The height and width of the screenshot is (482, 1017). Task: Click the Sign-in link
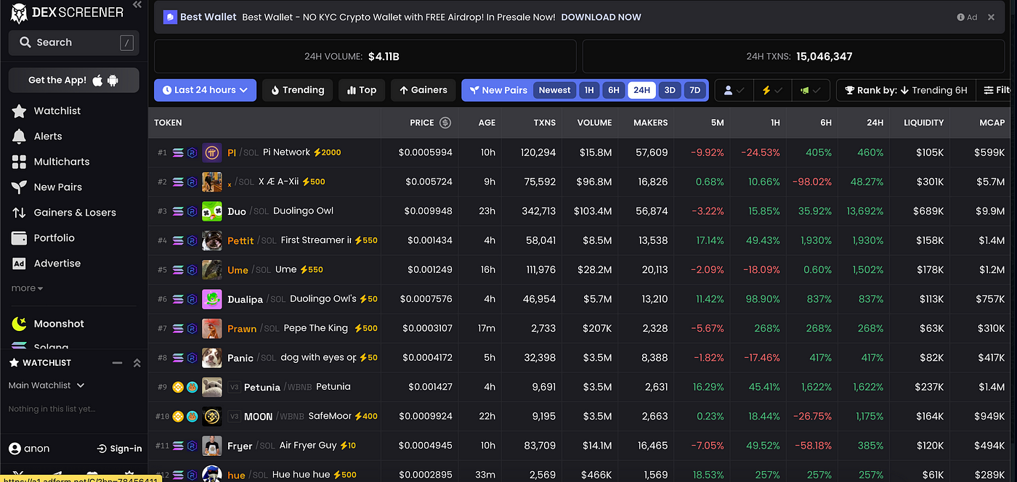pyautogui.click(x=119, y=449)
